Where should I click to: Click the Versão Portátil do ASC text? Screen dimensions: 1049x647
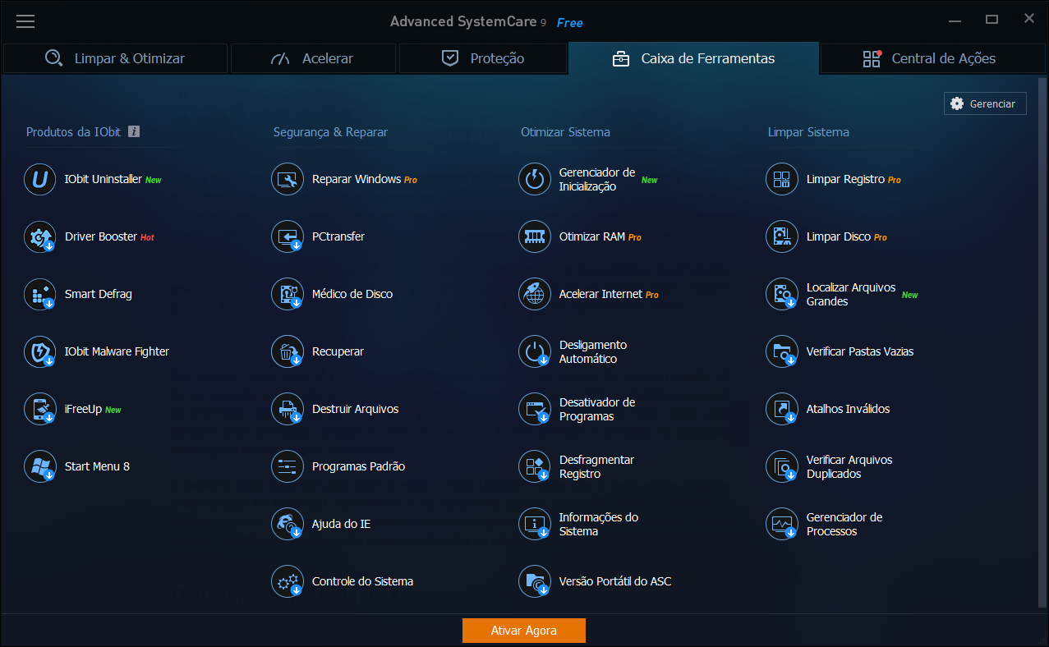pos(615,581)
